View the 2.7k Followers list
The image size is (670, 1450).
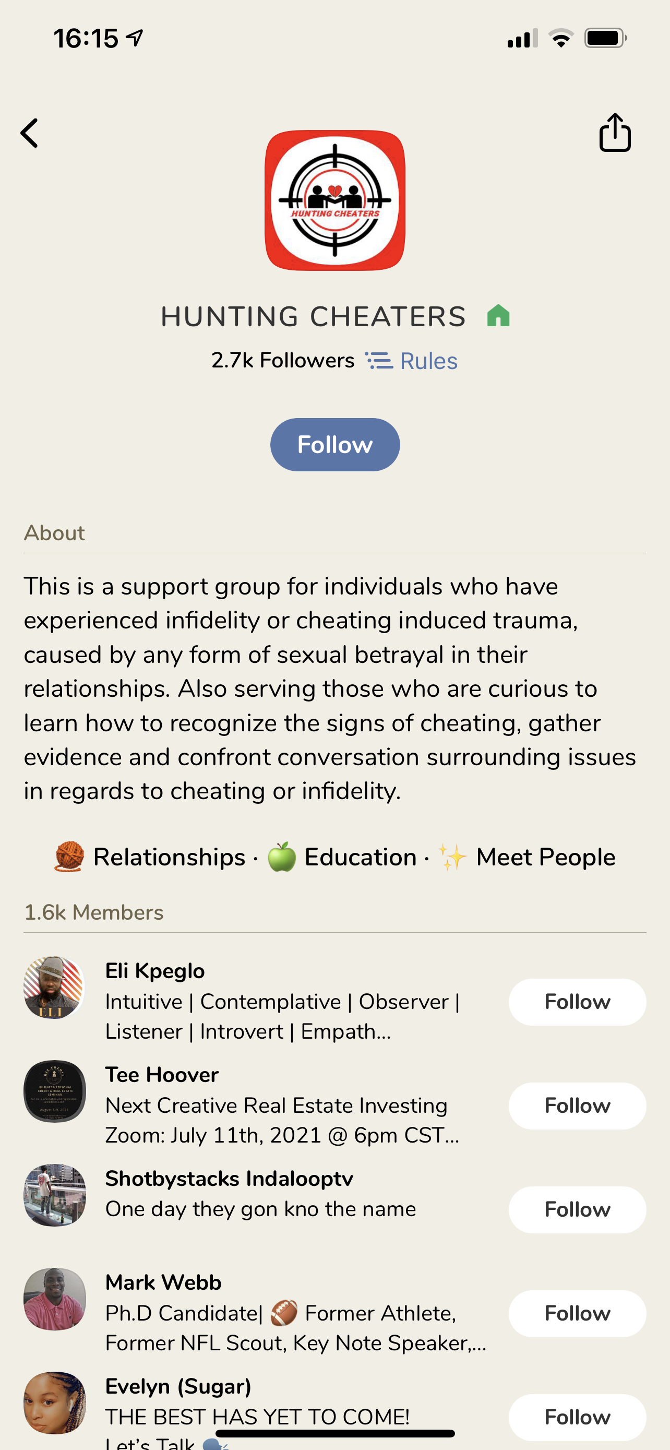[283, 360]
